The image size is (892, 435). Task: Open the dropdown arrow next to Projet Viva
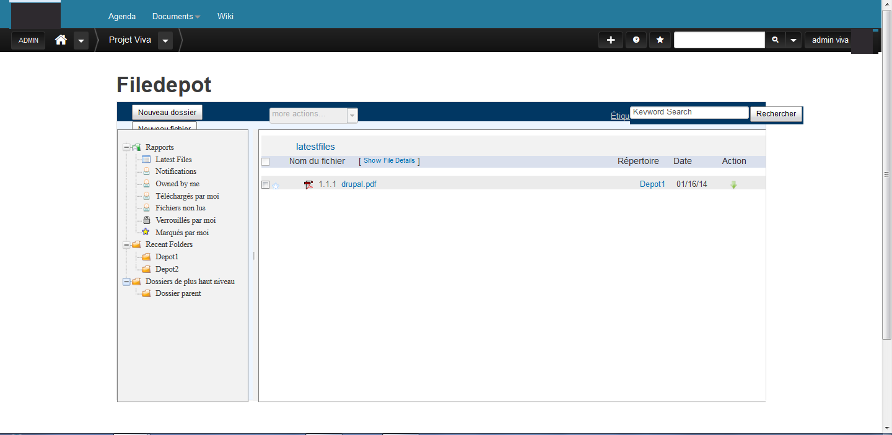click(x=165, y=41)
